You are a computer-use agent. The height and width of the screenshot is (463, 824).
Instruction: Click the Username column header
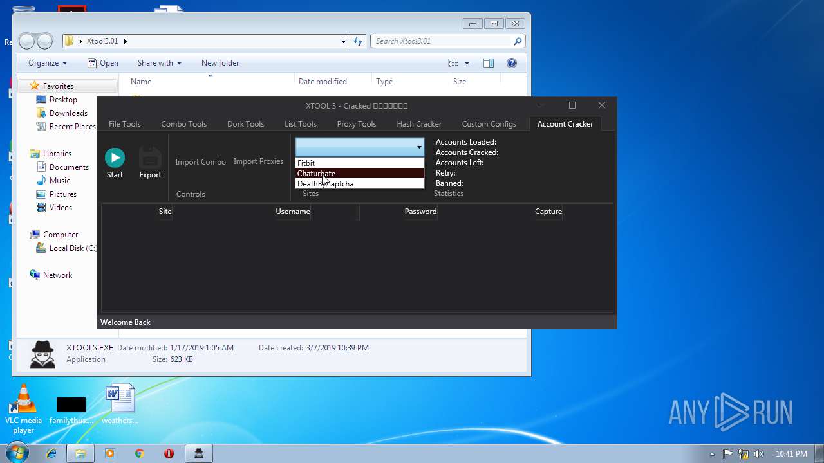click(293, 212)
